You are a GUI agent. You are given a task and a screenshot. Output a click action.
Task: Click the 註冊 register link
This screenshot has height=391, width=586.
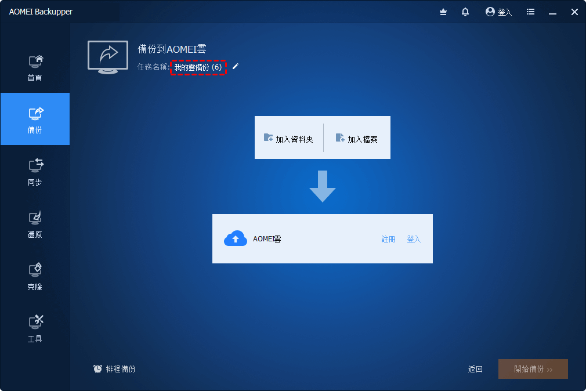click(x=388, y=239)
